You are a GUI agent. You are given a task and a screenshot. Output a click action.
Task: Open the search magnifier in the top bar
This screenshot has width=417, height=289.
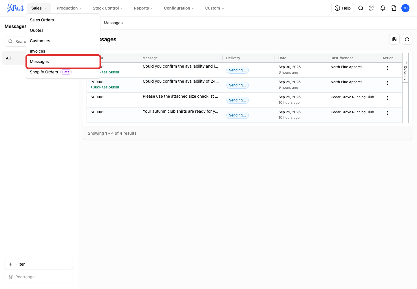pyautogui.click(x=361, y=8)
